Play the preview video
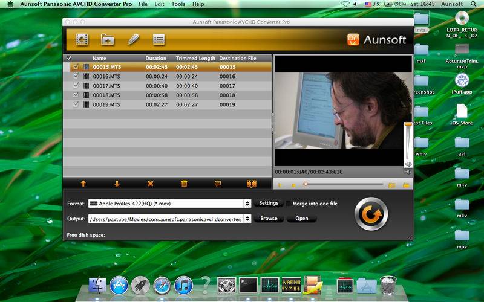This screenshot has width=484, height=302. tap(280, 185)
